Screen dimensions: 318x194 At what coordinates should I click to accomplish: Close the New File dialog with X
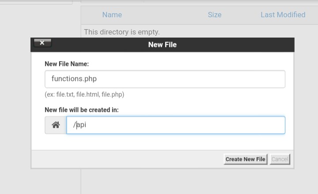pos(42,43)
